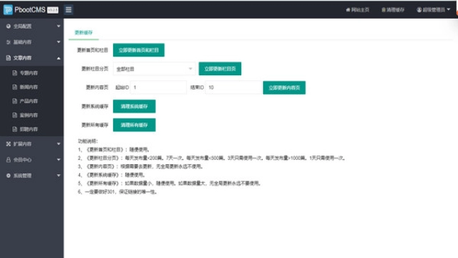Click the version badge beside PbootCMS
Image resolution: width=458 pixels, height=258 pixels.
tap(52, 10)
